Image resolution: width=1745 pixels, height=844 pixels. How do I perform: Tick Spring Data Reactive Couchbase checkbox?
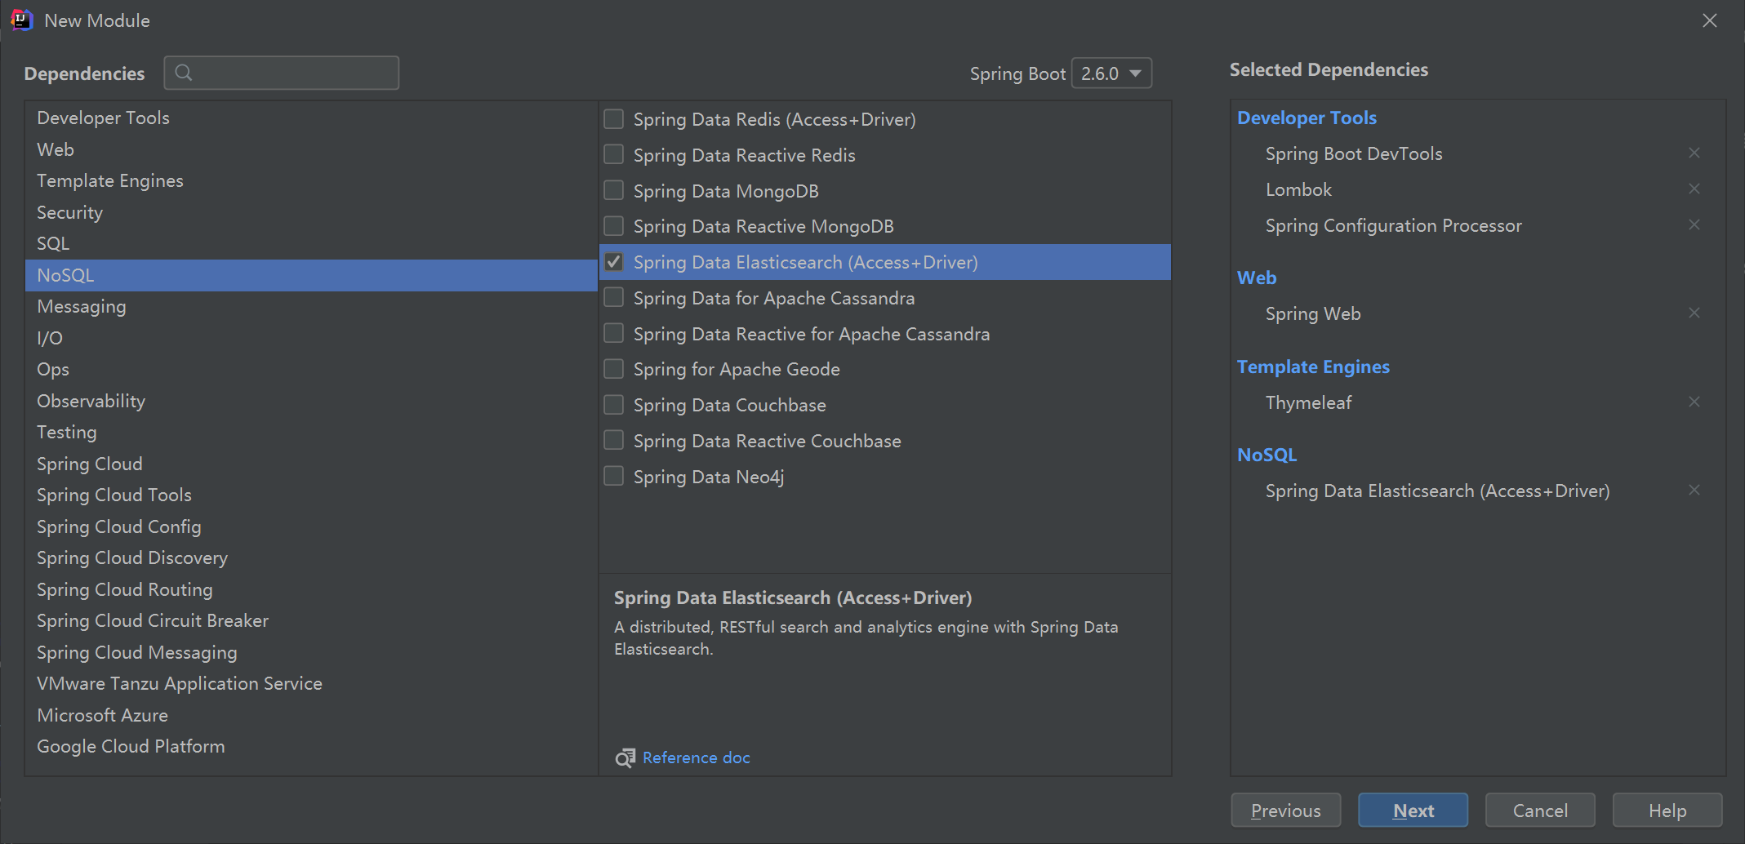click(613, 441)
